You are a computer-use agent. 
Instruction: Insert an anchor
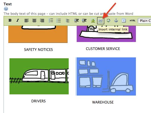coord(116,20)
